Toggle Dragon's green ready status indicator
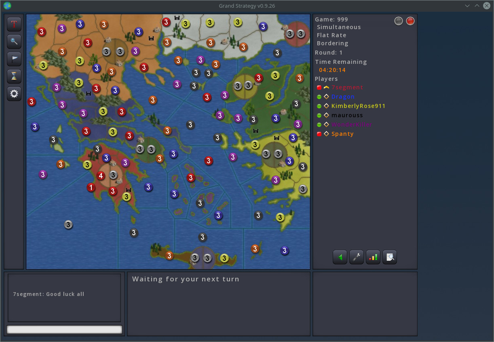Screen dimensions: 494x342 (319, 96)
